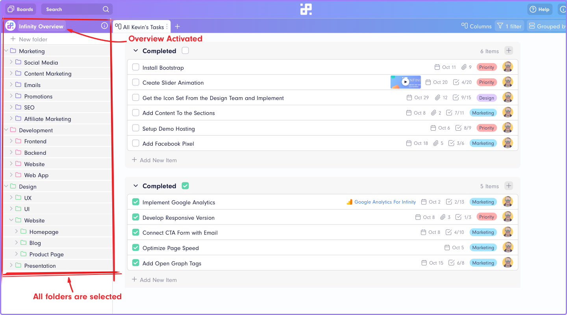Viewport: 567px width, 315px height.
Task: Select the Infinity Overview title
Action: (x=41, y=26)
